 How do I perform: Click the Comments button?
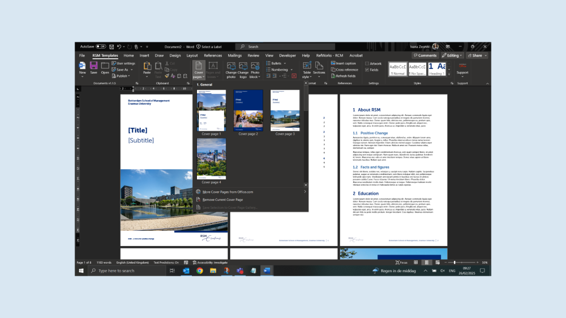click(425, 55)
